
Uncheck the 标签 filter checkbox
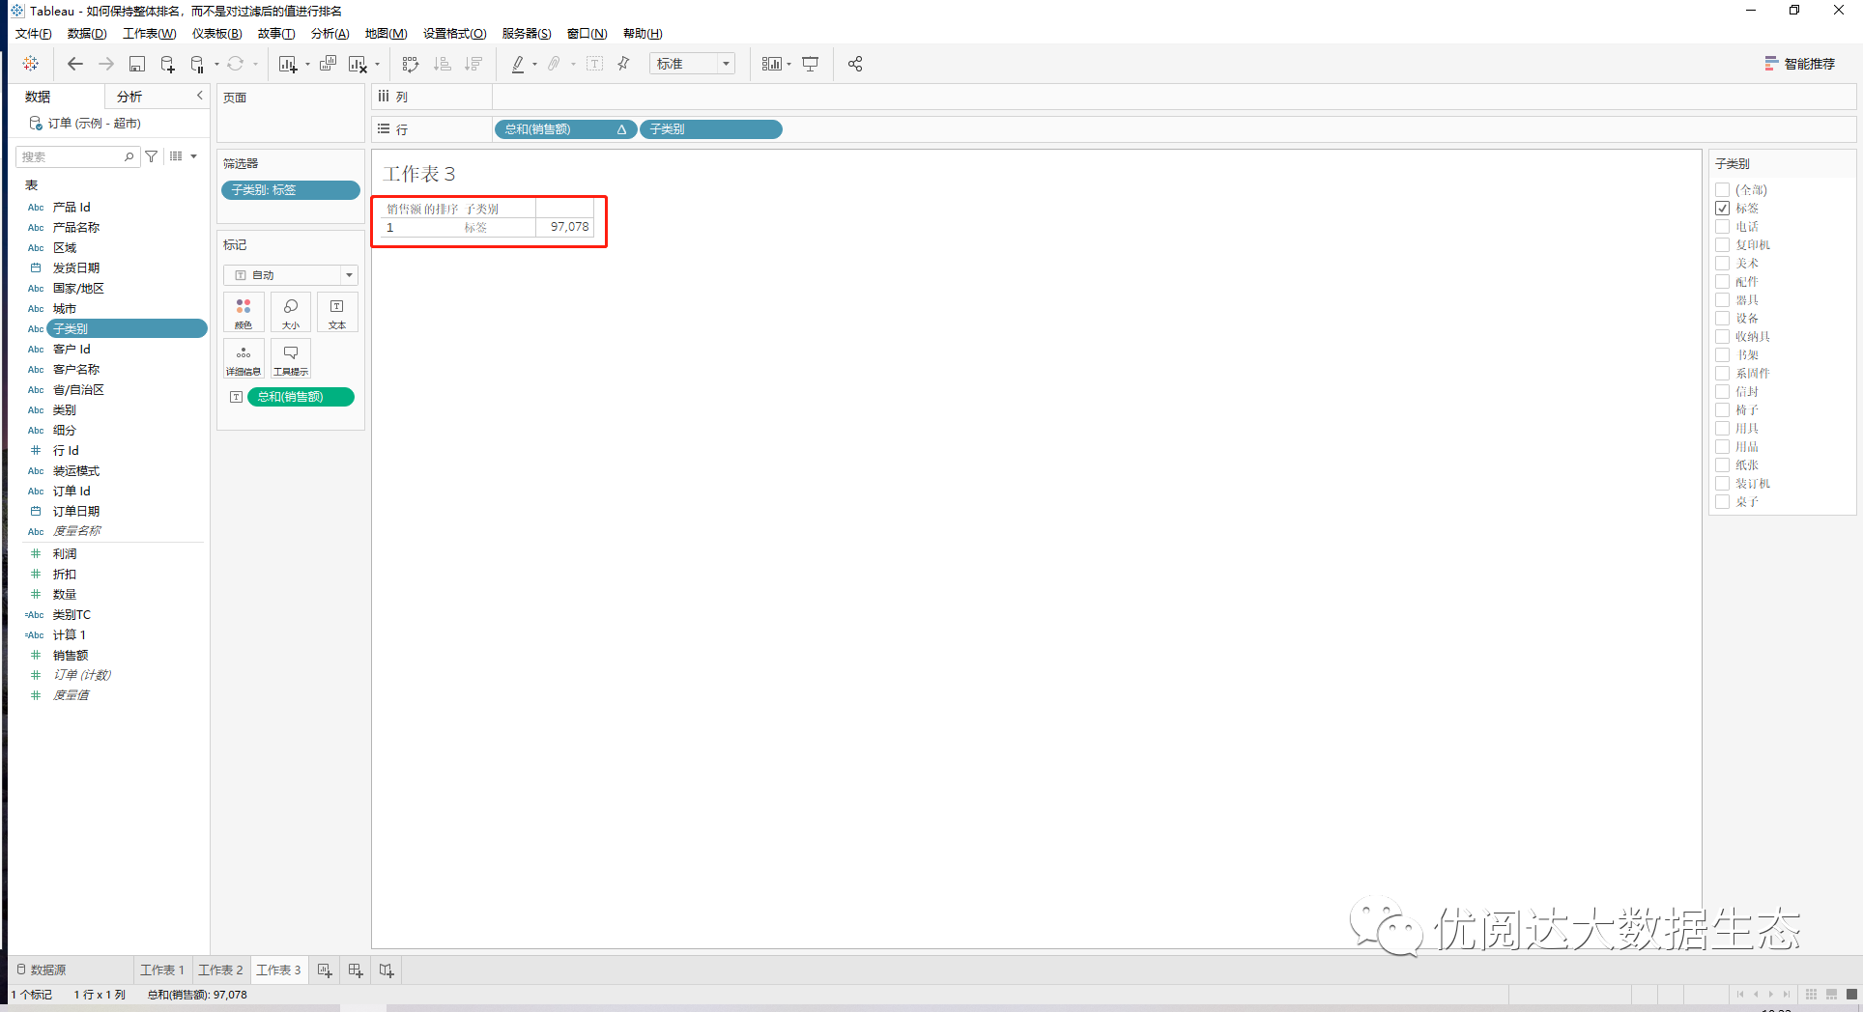coord(1722,209)
